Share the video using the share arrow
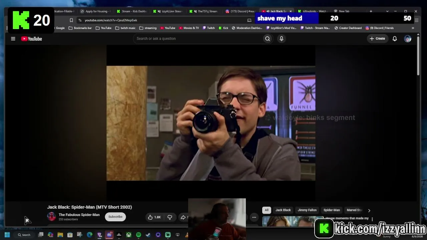427x240 pixels. click(x=184, y=217)
